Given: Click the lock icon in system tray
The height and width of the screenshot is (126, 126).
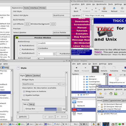Looking at the screenshot, I should pos(94,124).
